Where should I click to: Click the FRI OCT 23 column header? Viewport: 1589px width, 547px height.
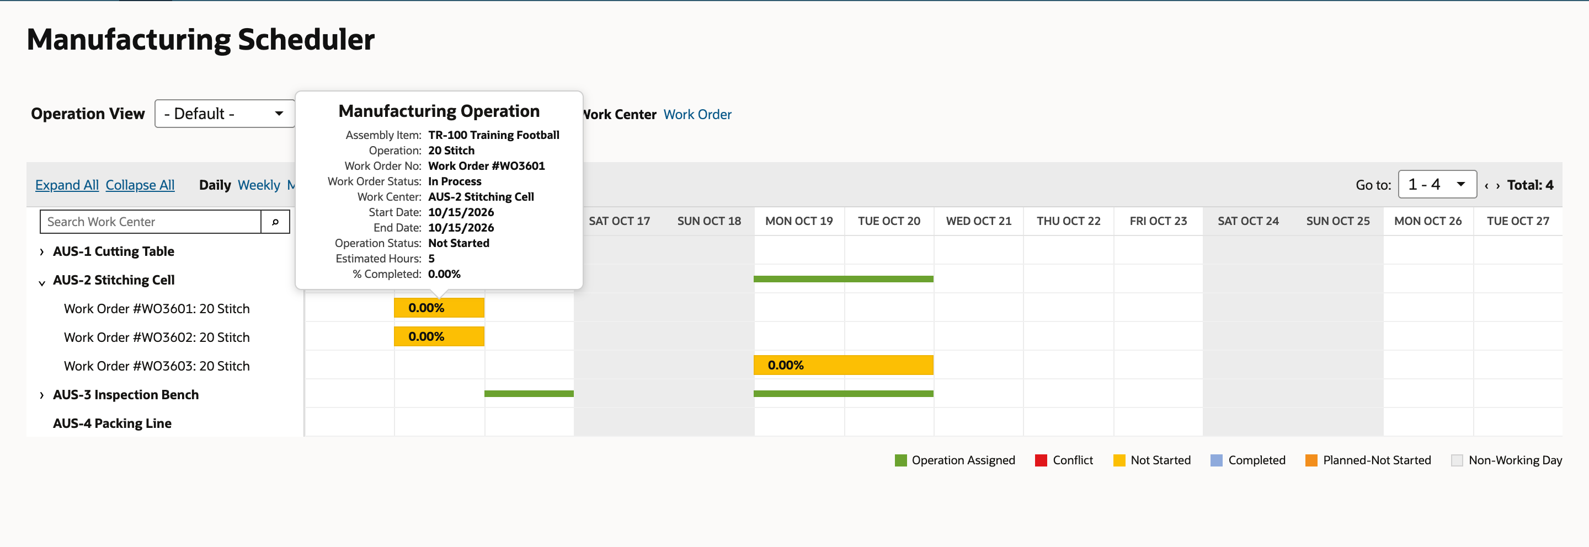(1158, 221)
